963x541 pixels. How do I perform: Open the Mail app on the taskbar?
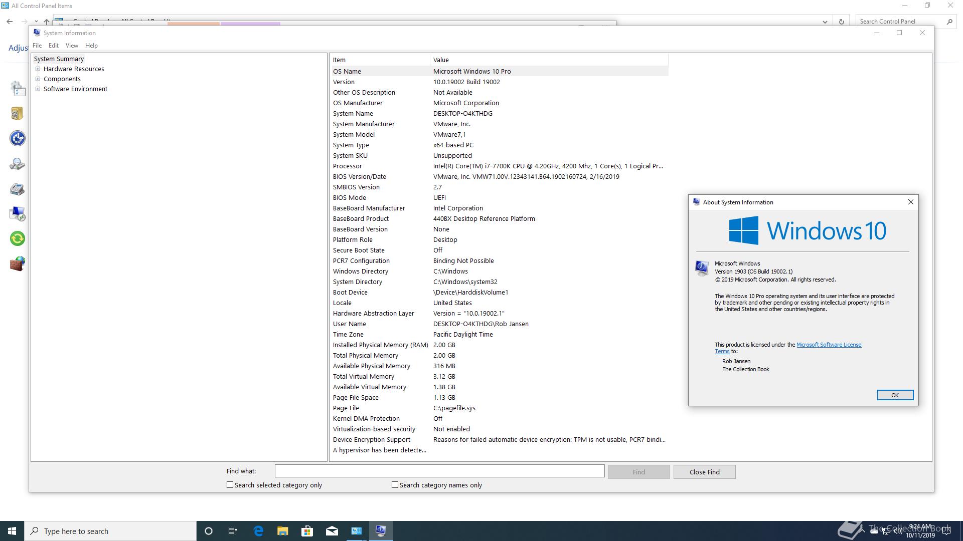(332, 531)
